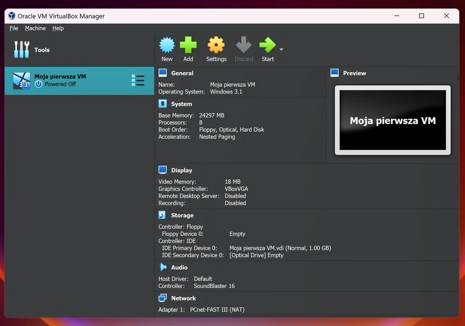Minimize the VirtualBox Manager window
Image resolution: width=465 pixels, height=326 pixels.
point(397,16)
